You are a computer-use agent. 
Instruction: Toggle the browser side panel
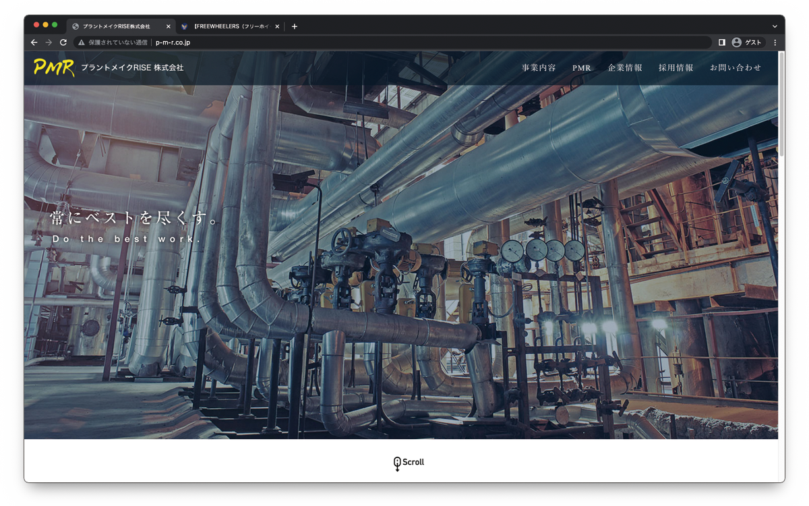721,43
